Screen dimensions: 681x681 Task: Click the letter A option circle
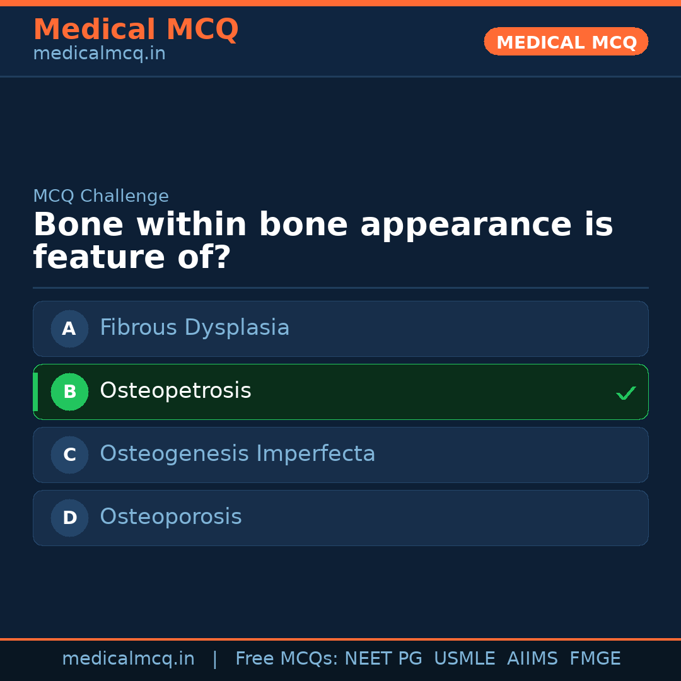(x=69, y=329)
